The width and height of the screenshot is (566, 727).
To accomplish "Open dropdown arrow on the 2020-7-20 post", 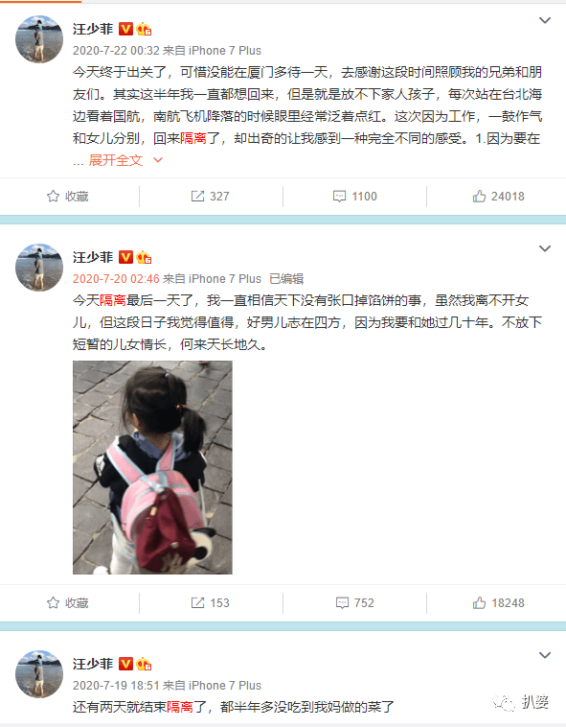I will coord(545,248).
